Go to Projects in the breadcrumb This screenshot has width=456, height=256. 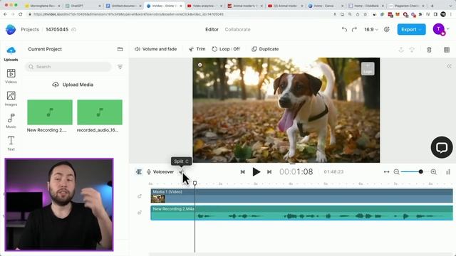click(30, 29)
